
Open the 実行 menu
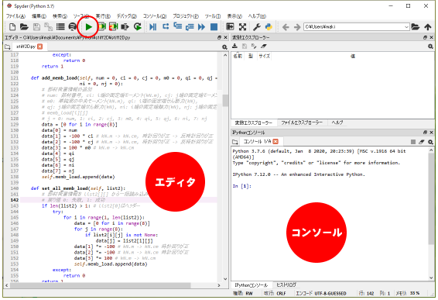103,16
